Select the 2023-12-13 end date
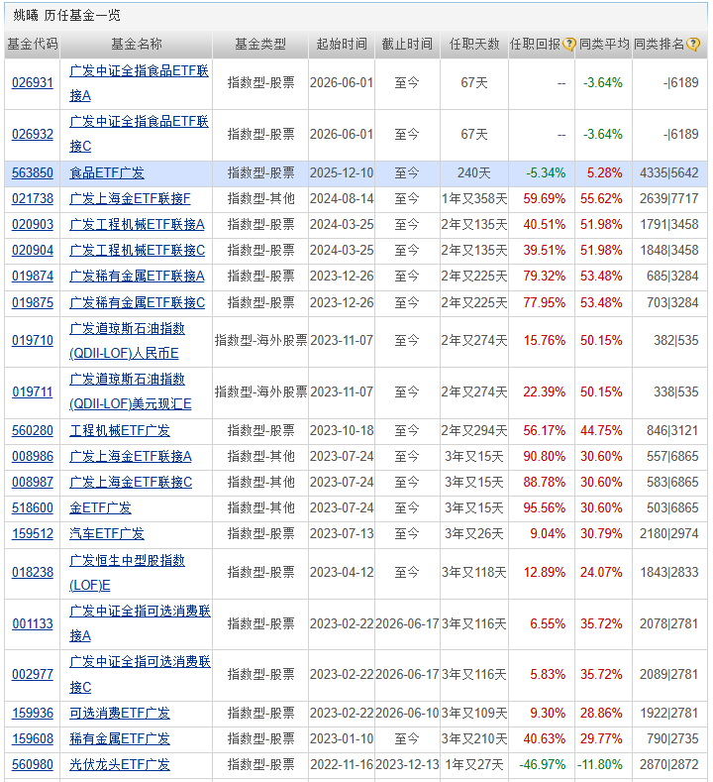 click(x=407, y=765)
